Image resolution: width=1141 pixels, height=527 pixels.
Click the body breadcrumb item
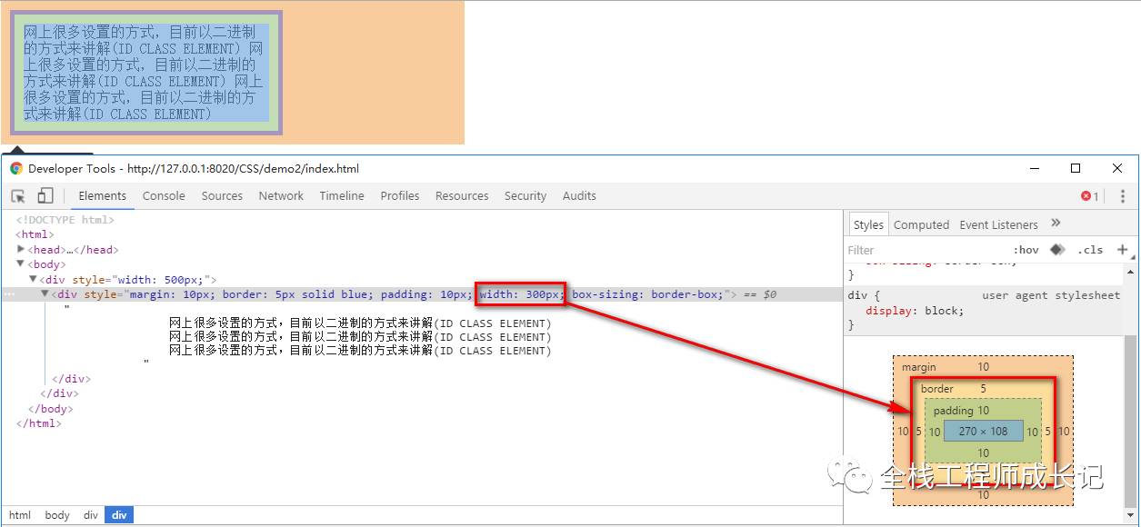(57, 515)
